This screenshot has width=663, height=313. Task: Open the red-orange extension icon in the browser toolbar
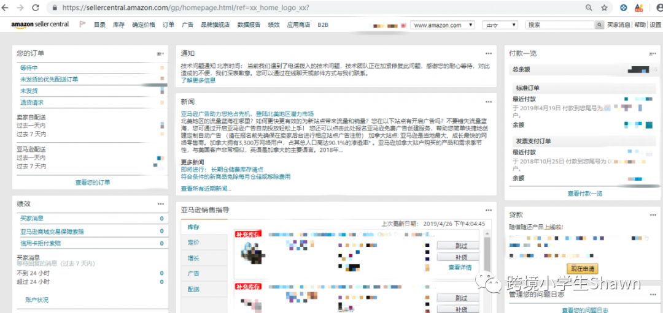click(639, 7)
